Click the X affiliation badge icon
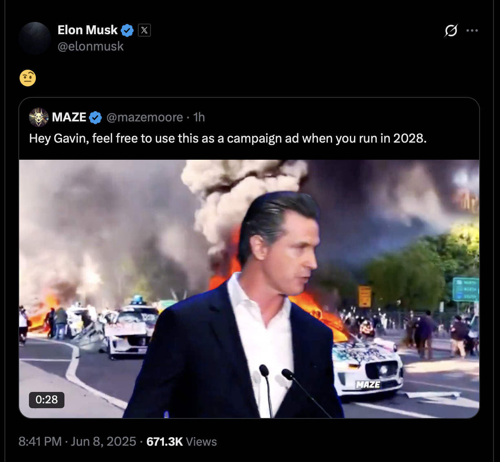 tap(144, 30)
